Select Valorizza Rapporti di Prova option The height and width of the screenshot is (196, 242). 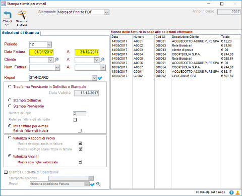click(10, 137)
